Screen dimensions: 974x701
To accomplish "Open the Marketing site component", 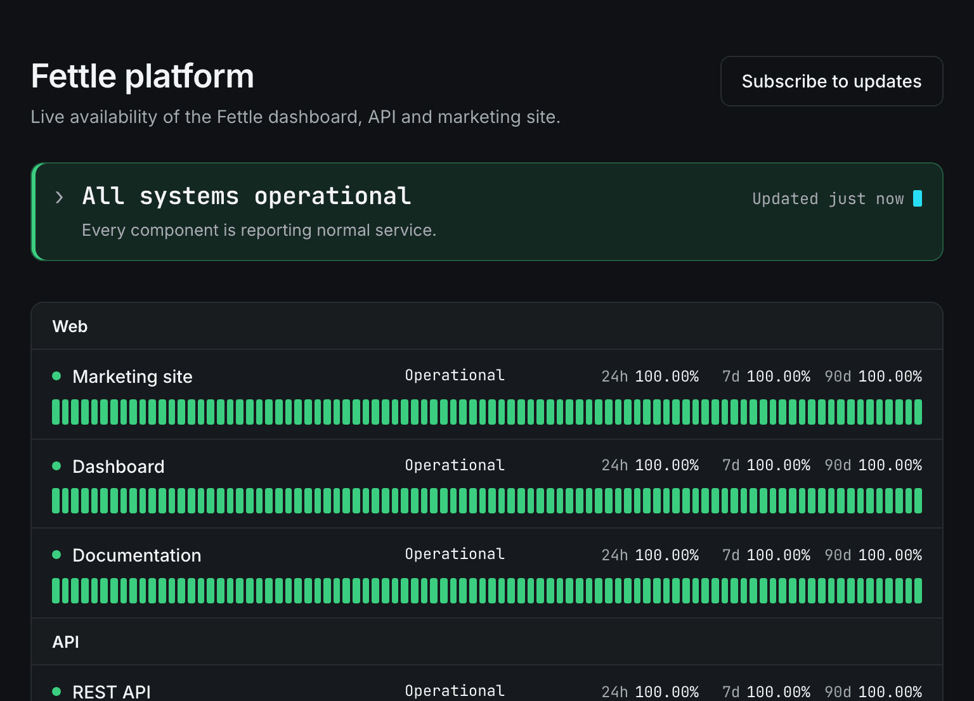I will [133, 376].
